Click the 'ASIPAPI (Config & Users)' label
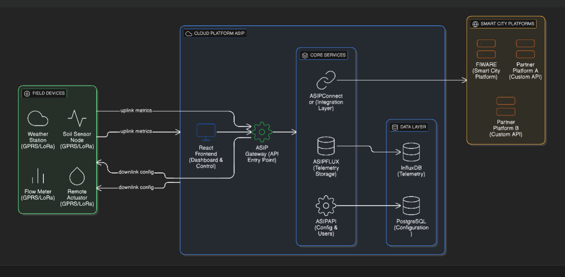Viewport: 565px width, 277px height. (x=326, y=228)
